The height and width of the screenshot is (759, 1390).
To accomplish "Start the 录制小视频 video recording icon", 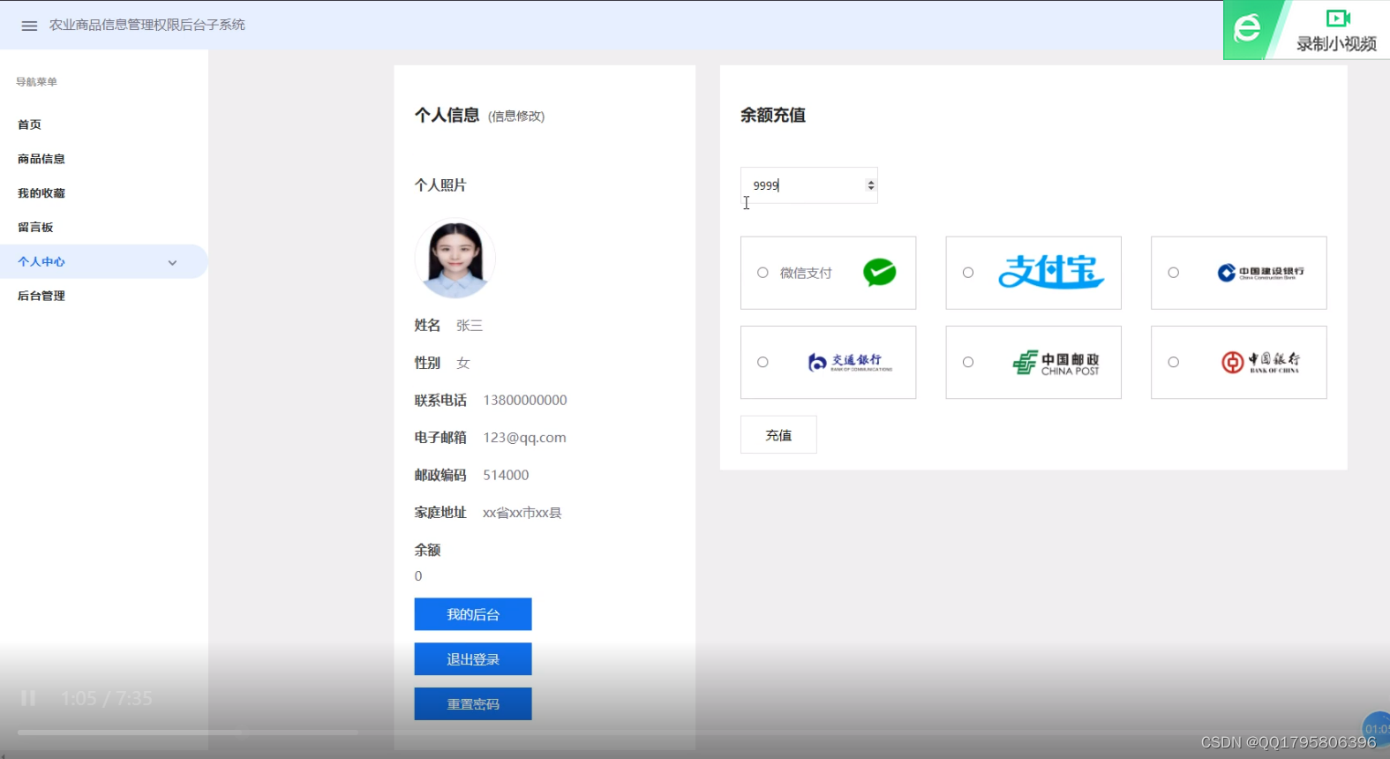I will (1338, 18).
